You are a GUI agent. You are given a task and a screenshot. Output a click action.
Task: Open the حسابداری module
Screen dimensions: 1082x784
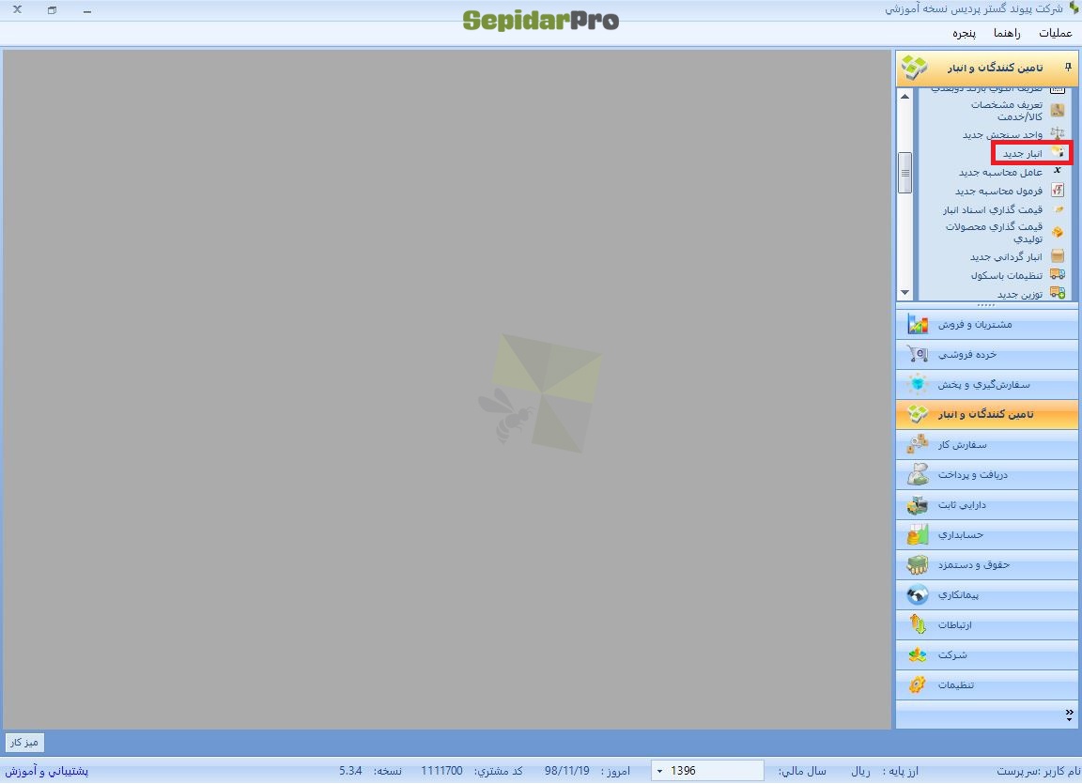(x=987, y=534)
